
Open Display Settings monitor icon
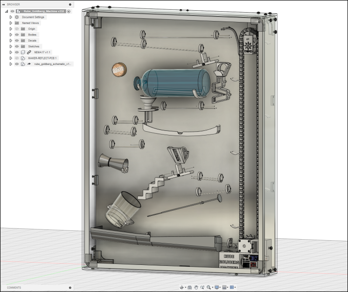[217, 287]
